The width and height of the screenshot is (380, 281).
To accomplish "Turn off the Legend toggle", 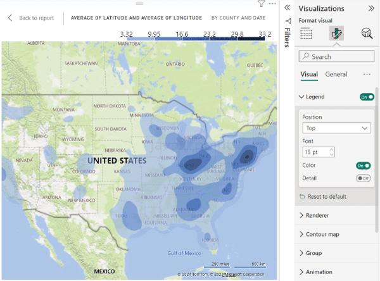I will pyautogui.click(x=367, y=97).
